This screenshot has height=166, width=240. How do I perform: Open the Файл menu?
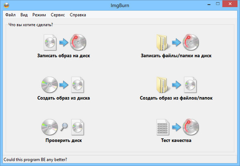[x=10, y=15]
